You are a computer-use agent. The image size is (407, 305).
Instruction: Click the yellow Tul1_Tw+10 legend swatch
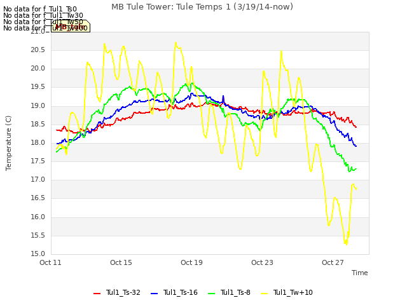265,294
